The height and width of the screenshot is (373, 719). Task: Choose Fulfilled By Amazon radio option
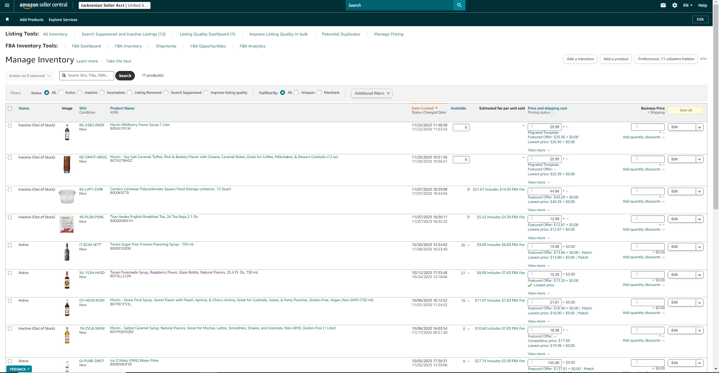tap(296, 93)
